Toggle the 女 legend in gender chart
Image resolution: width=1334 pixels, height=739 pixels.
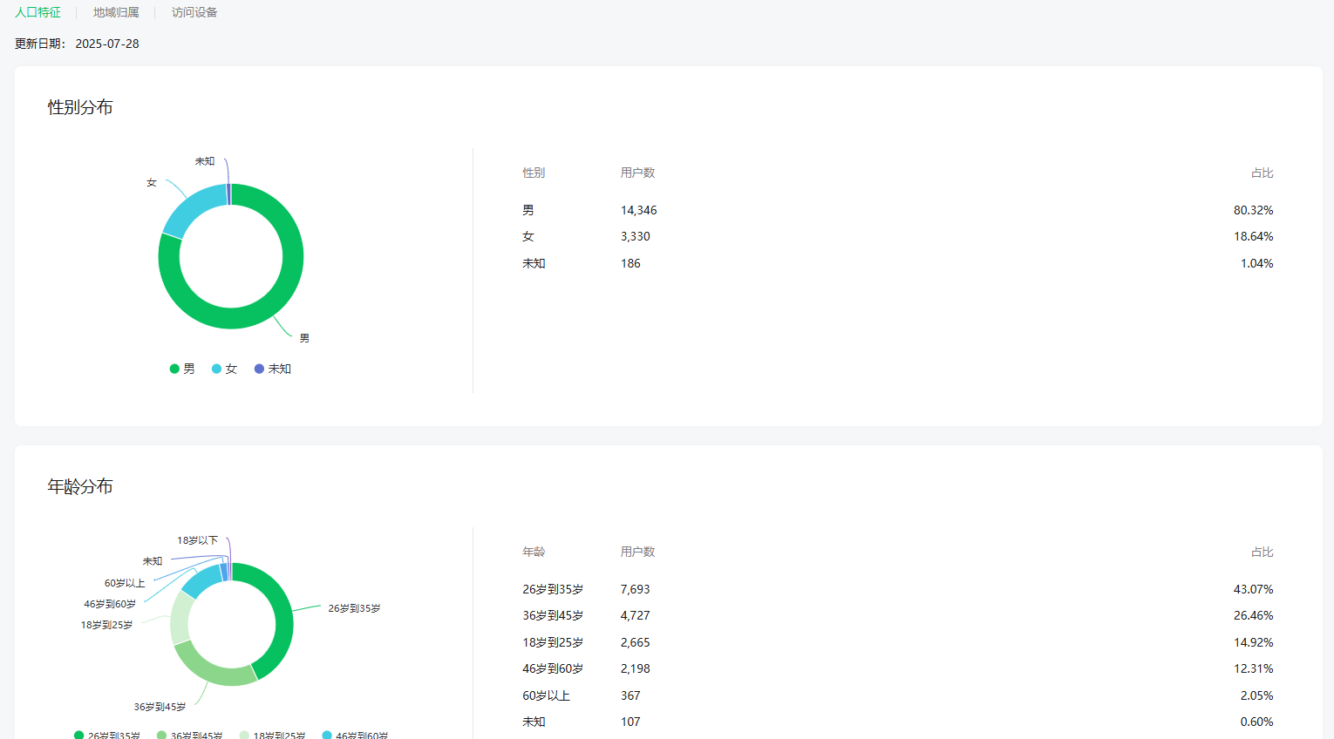tap(224, 369)
